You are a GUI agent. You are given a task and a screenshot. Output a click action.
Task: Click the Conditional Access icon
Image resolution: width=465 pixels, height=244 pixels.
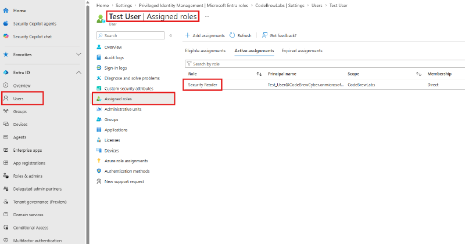[6, 227]
